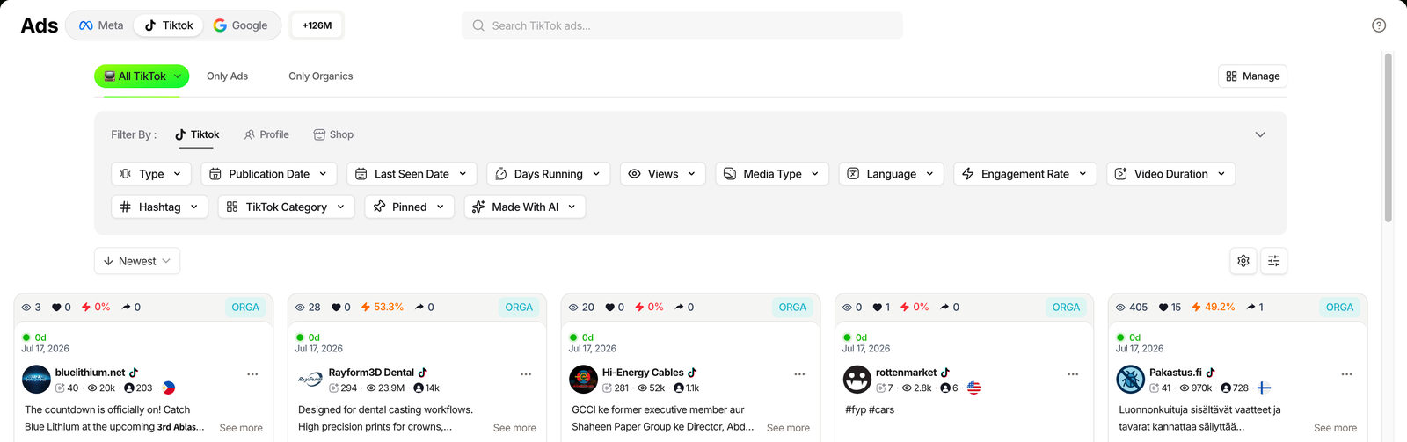The width and height of the screenshot is (1407, 442).
Task: Open the bluelithium.net card three-dot menu
Action: click(252, 374)
